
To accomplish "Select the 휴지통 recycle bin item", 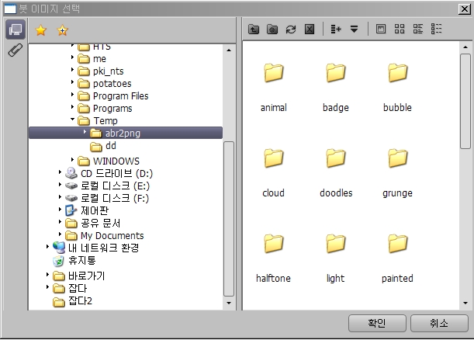I will 74,260.
